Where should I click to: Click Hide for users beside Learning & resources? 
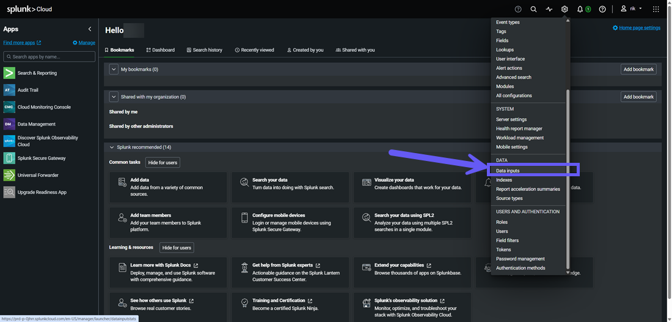pos(177,248)
